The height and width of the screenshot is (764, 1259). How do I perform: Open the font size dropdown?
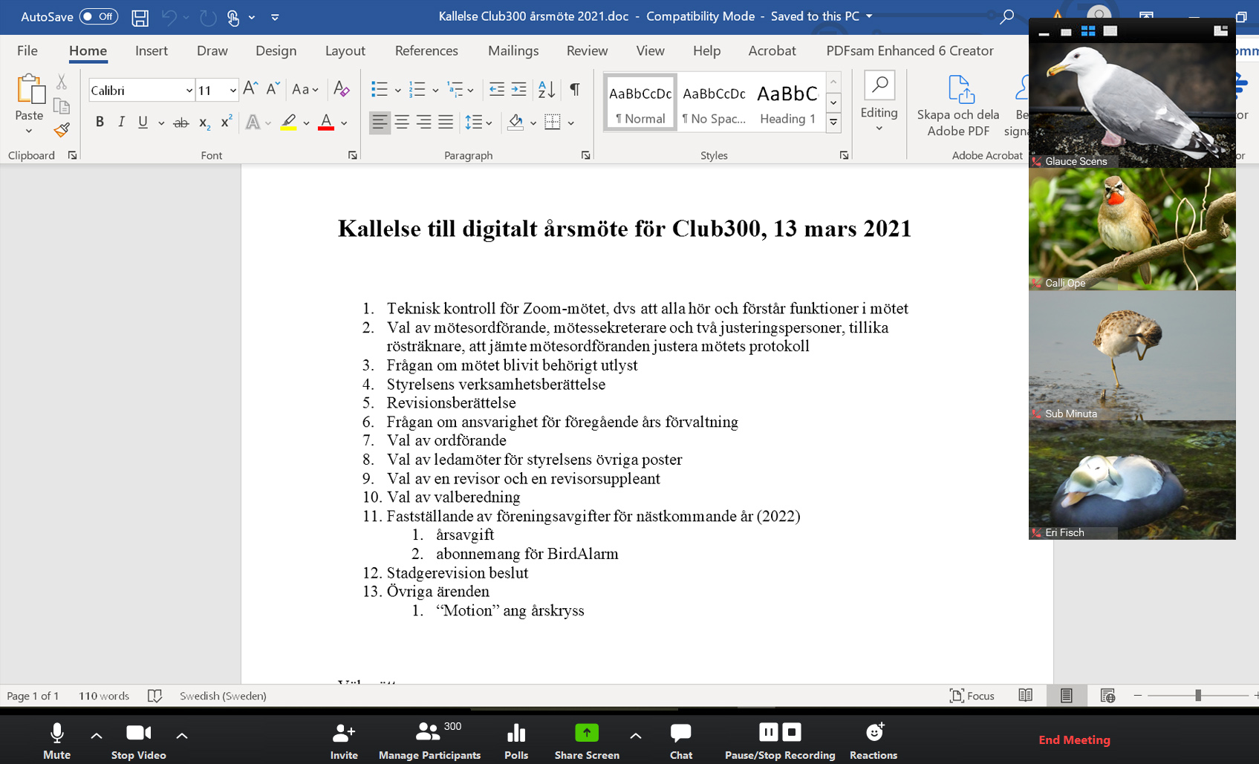pyautogui.click(x=232, y=91)
